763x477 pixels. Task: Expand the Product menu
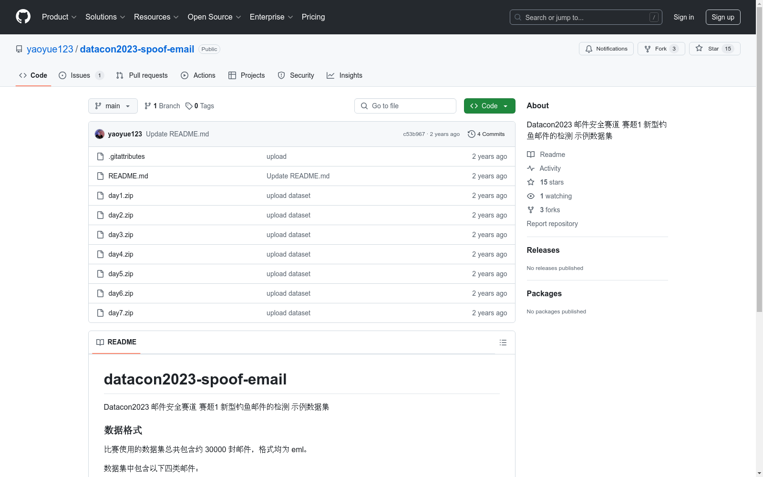[x=59, y=17]
